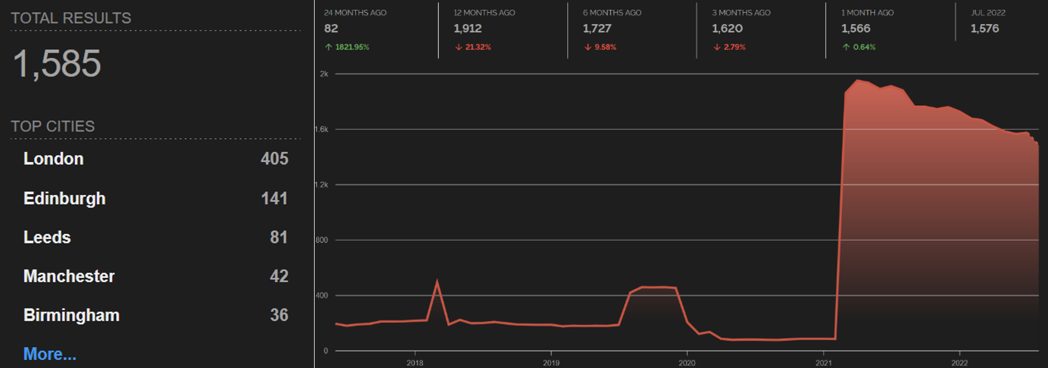Select the 12 MONTHS AGO stat value 1,912
This screenshot has width=1048, height=368.
467,28
